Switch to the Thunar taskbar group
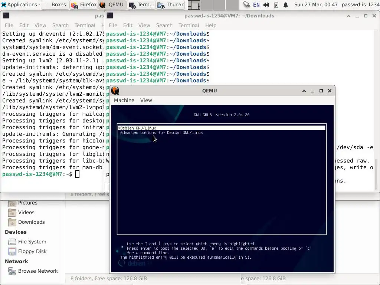 (171, 4)
